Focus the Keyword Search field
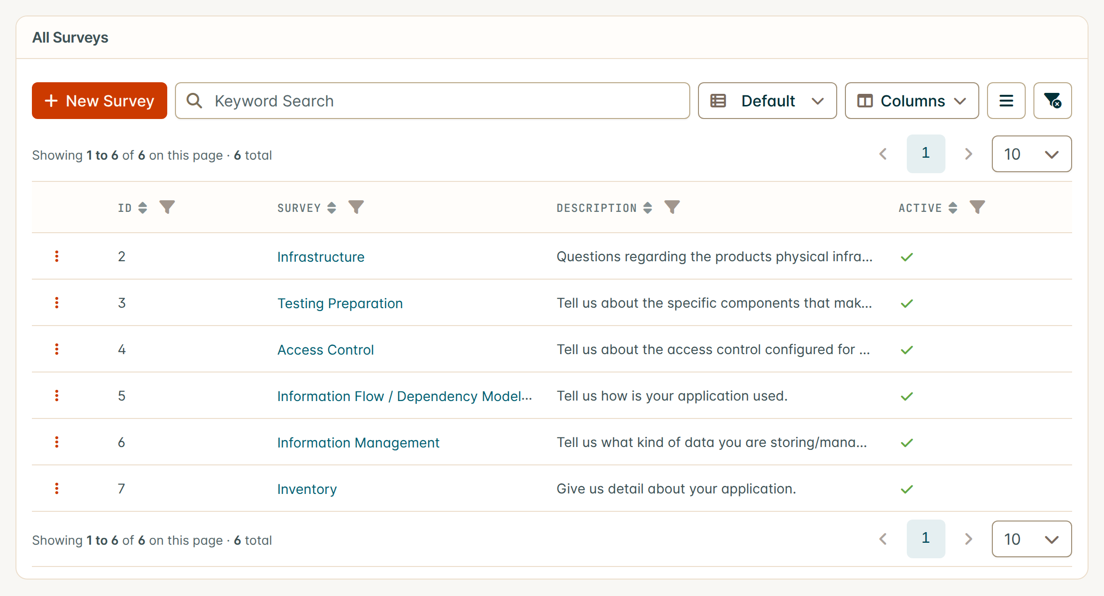Screen dimensions: 1104x596 coord(432,101)
